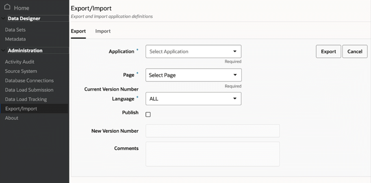Open the About page link
371x183 pixels.
pos(12,118)
